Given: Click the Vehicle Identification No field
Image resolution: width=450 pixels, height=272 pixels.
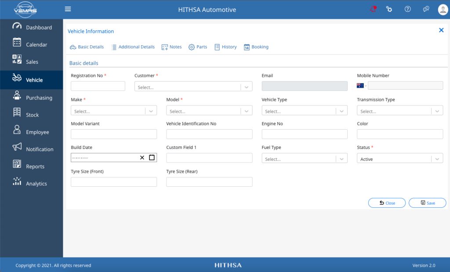Looking at the screenshot, I should (209, 134).
